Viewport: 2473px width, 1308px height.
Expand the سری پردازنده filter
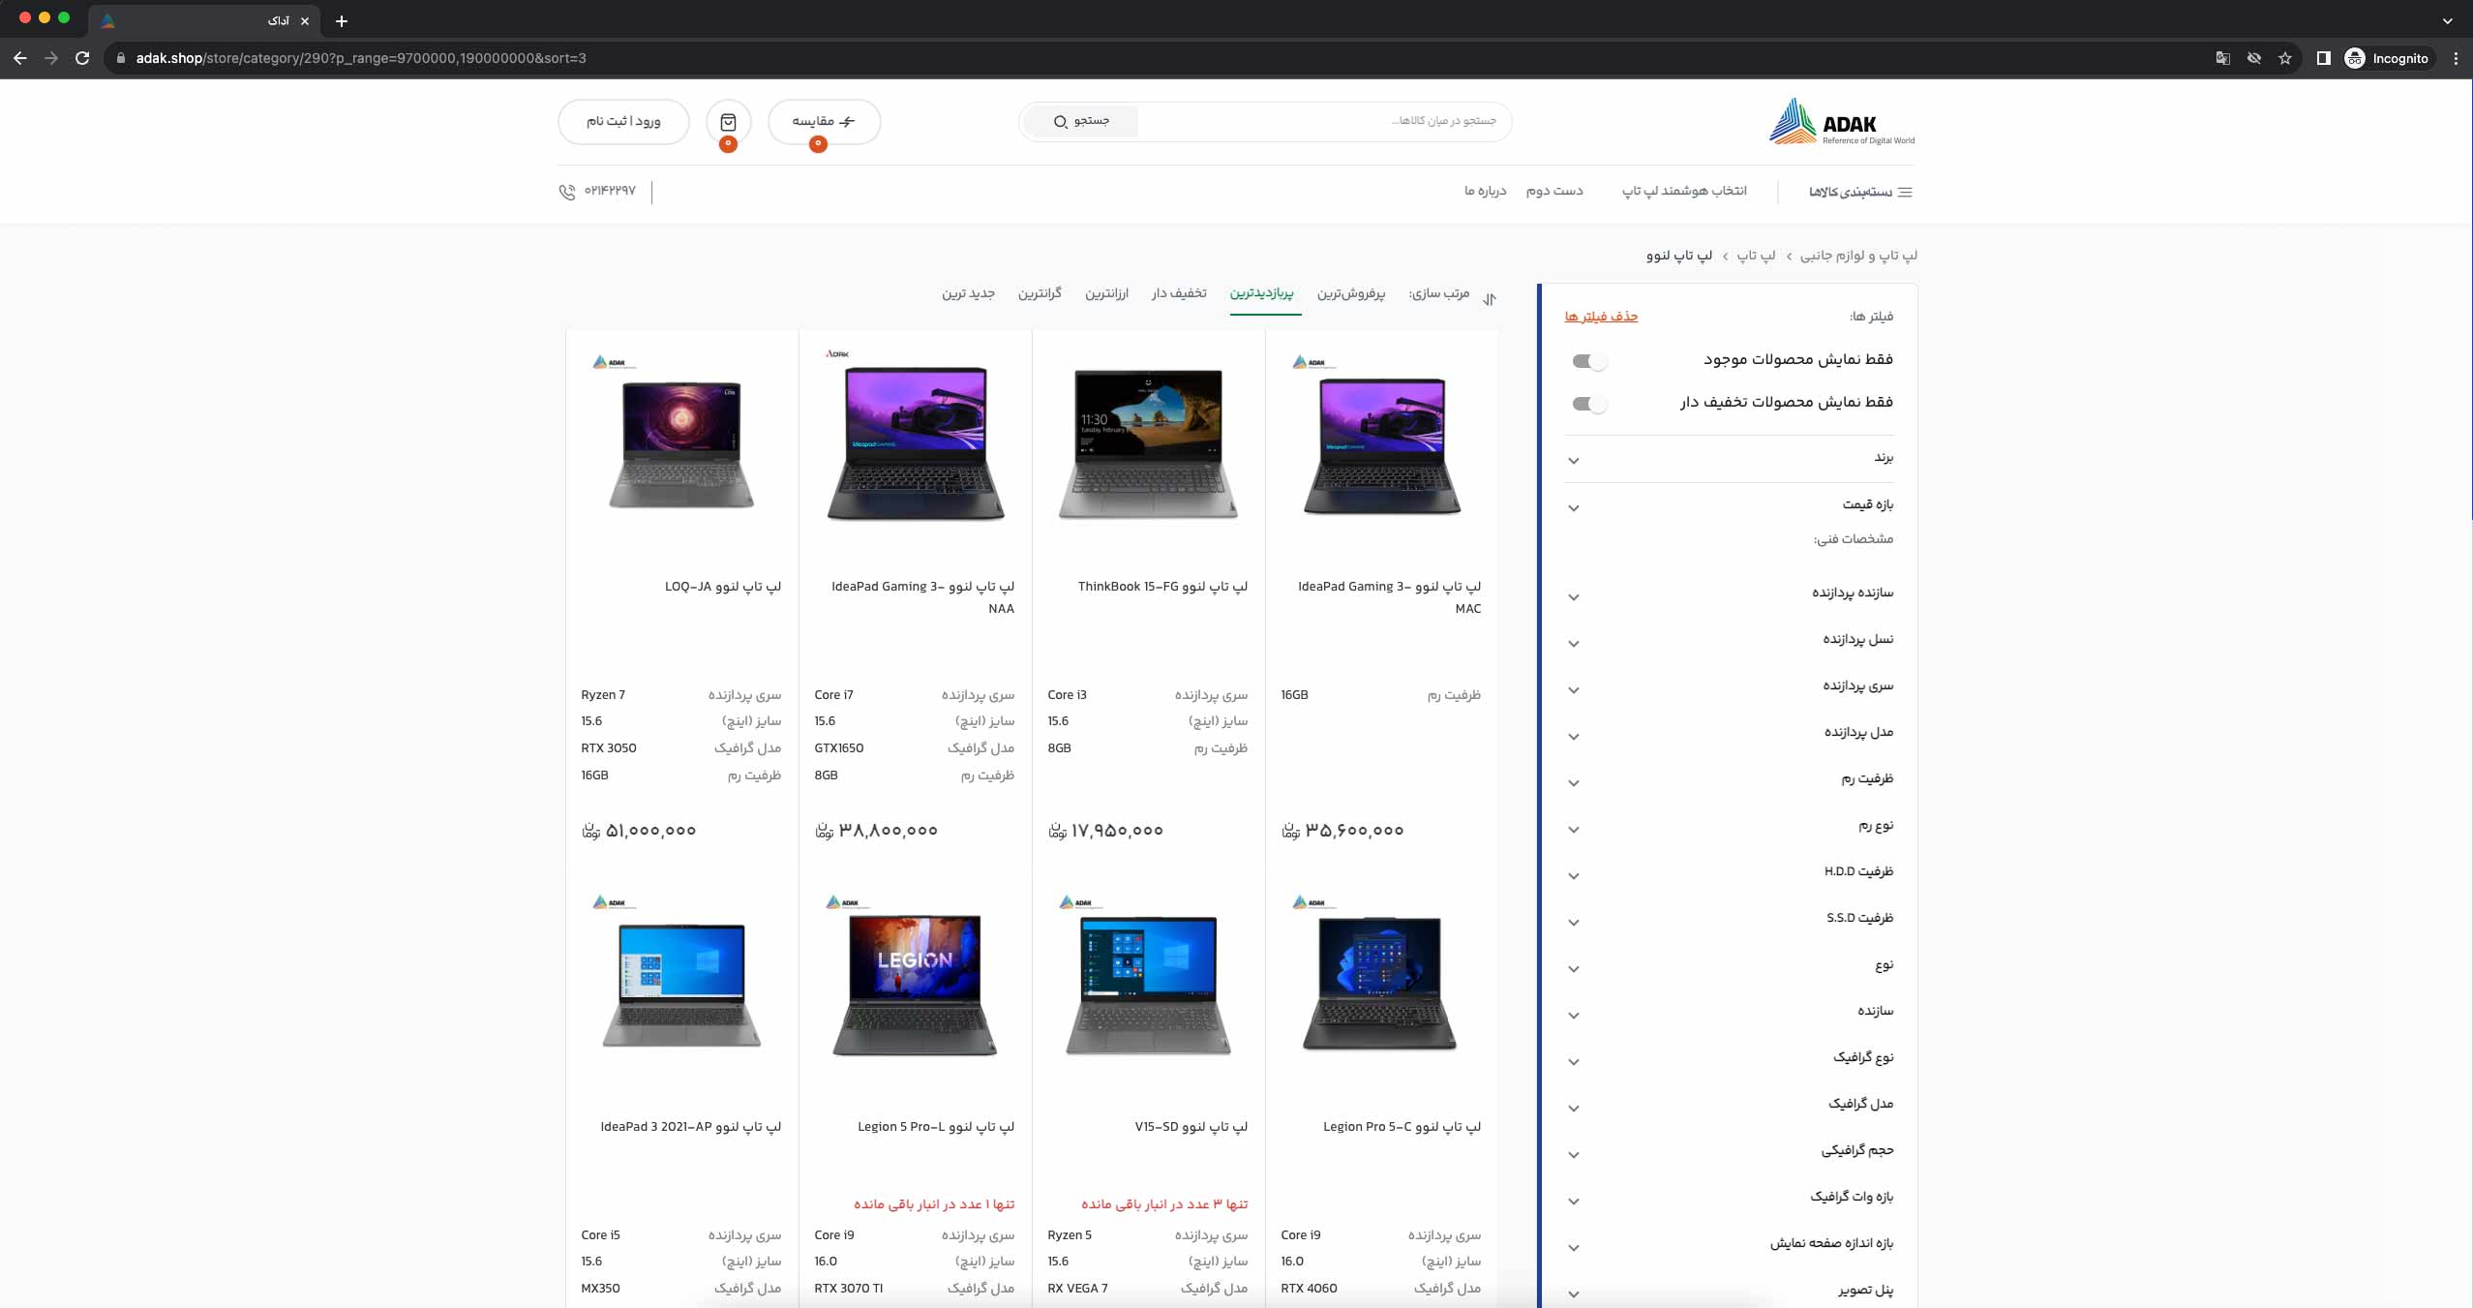[x=1730, y=687]
